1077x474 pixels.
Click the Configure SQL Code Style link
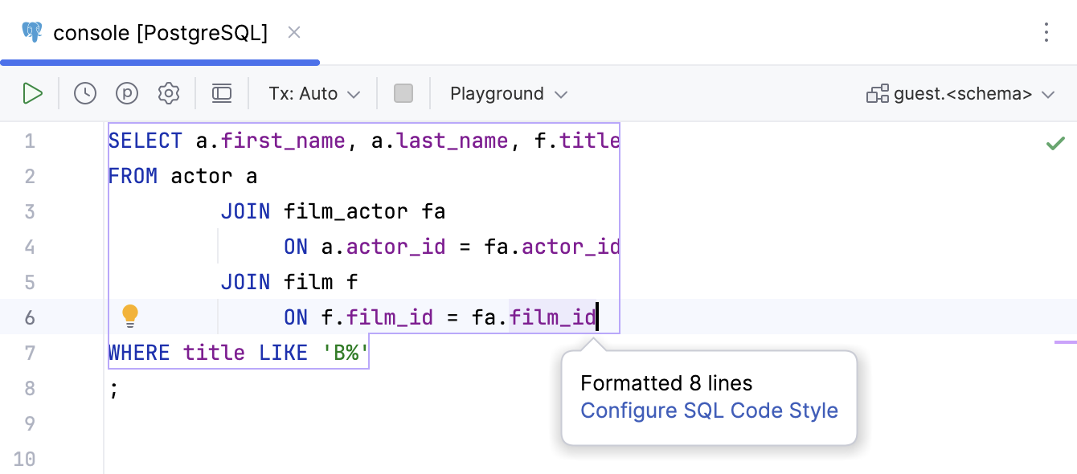pos(709,411)
